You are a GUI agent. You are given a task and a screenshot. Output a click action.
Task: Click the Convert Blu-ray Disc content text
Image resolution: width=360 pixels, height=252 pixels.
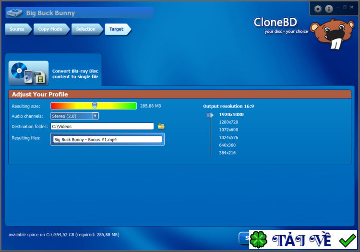[75, 73]
